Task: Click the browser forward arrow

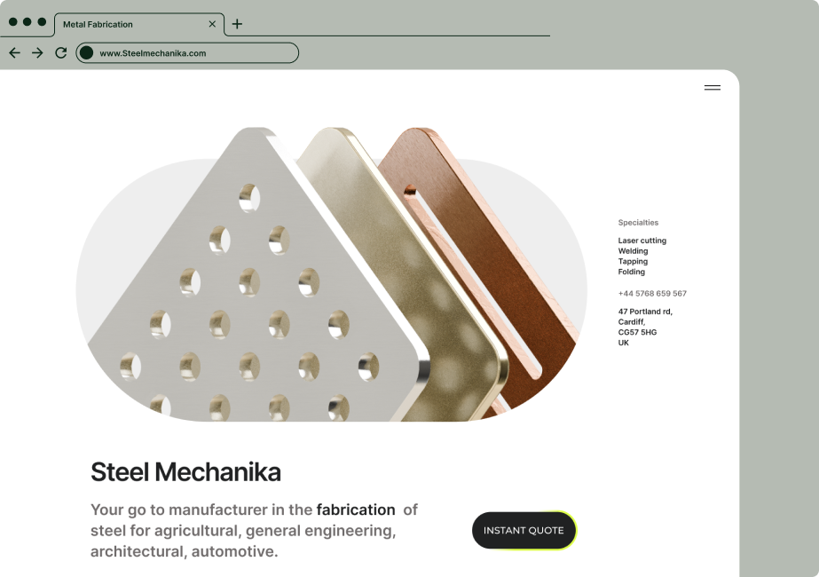Action: 37,52
